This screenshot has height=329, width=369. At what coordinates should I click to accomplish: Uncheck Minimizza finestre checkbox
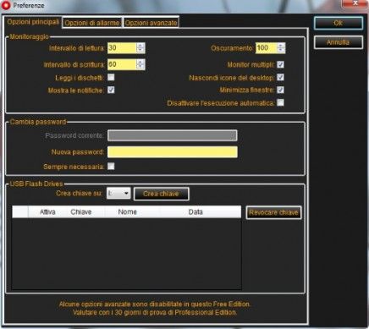tap(280, 90)
